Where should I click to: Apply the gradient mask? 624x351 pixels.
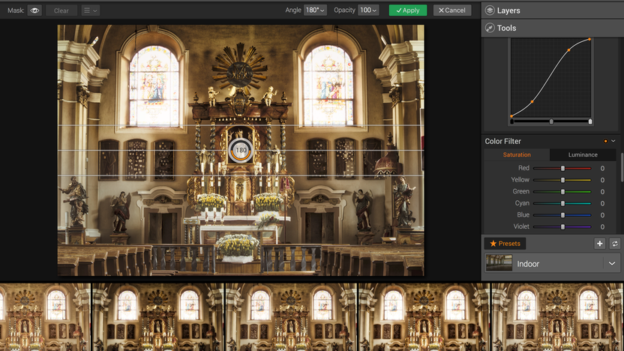coord(408,10)
